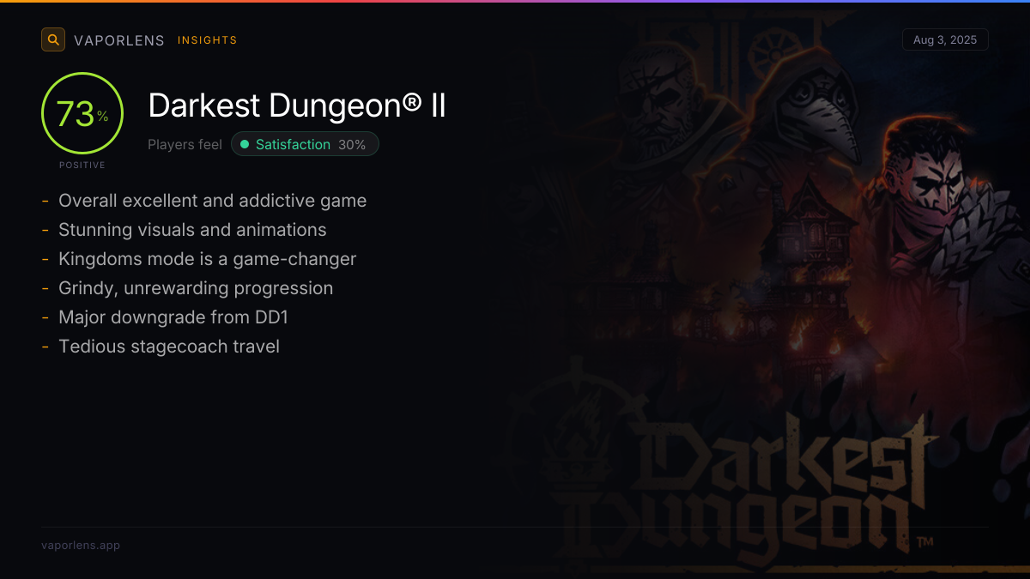
Task: Click the Players feel label
Action: [x=185, y=145]
